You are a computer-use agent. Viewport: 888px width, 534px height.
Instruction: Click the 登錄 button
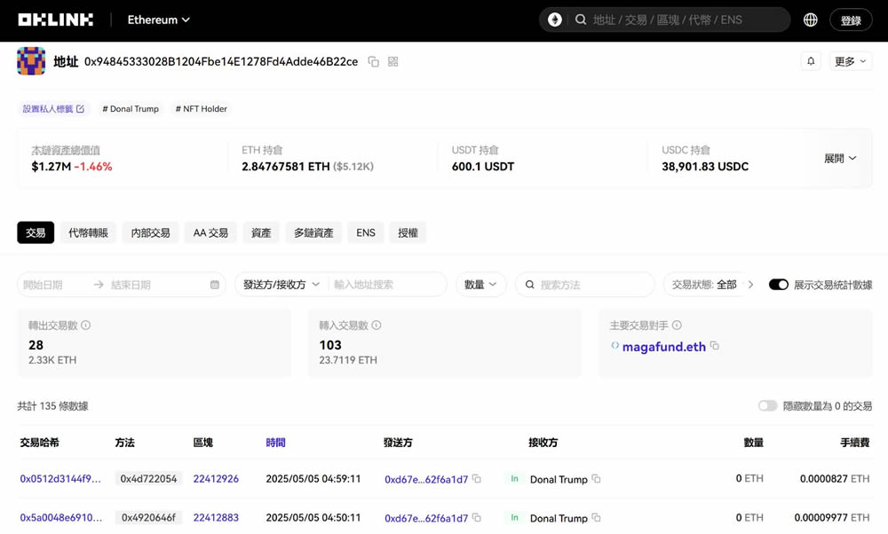pos(850,19)
